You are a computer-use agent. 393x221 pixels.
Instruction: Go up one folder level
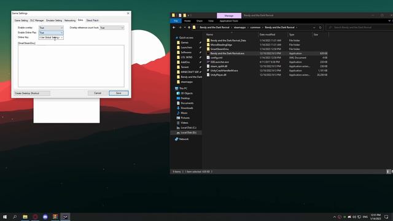(x=189, y=27)
